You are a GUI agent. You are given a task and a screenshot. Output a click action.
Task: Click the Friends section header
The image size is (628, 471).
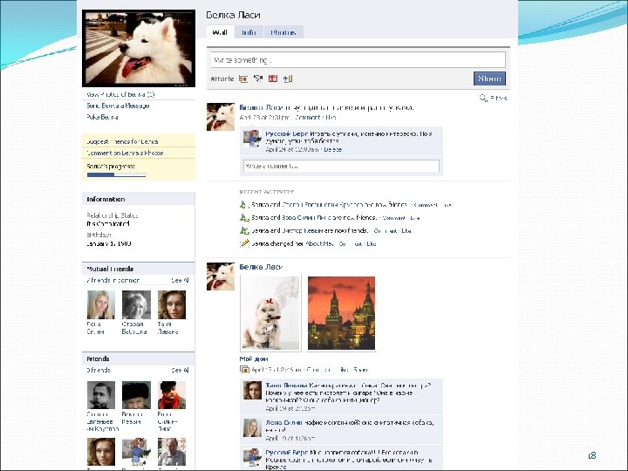point(139,358)
